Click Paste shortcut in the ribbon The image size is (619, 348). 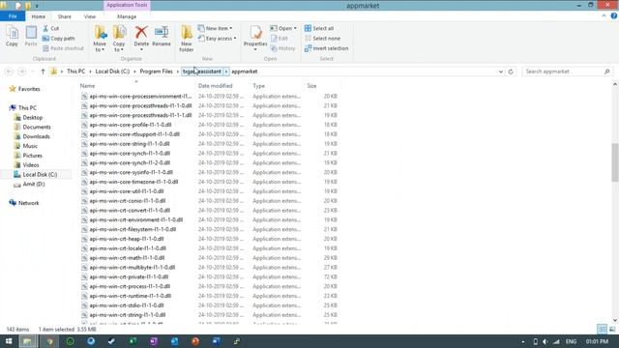coord(63,48)
